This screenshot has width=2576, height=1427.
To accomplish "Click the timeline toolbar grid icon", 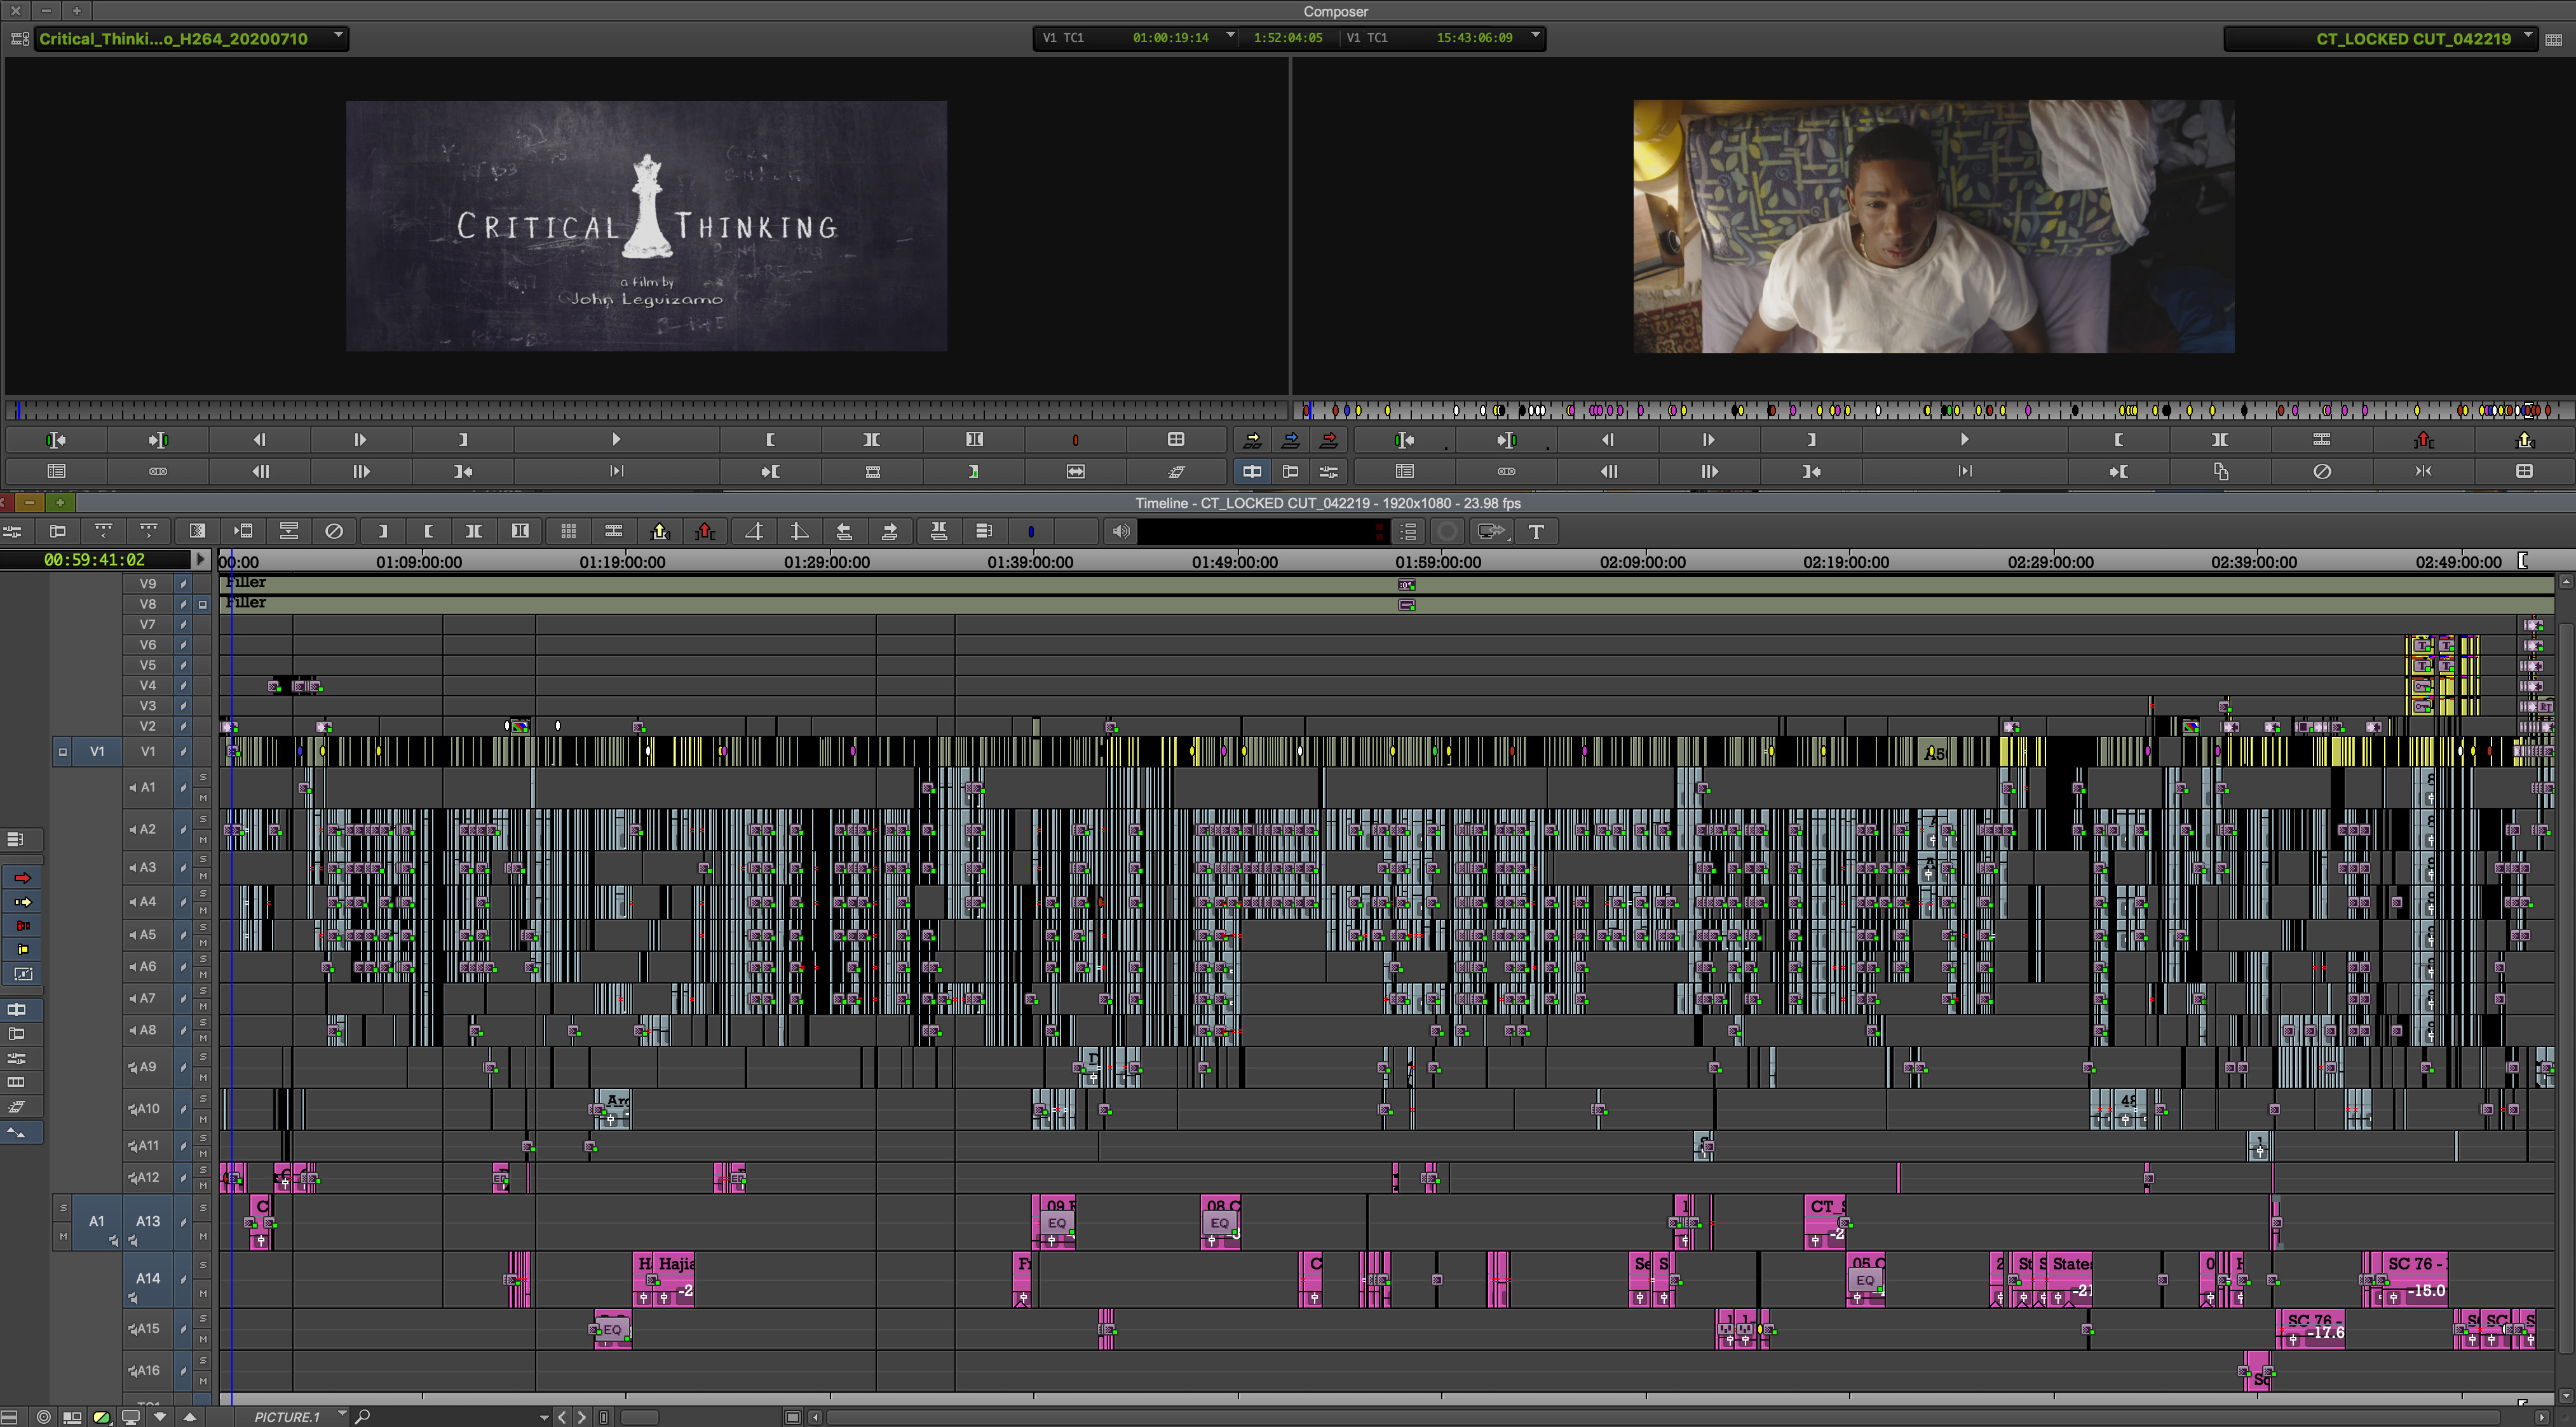I will pos(568,532).
